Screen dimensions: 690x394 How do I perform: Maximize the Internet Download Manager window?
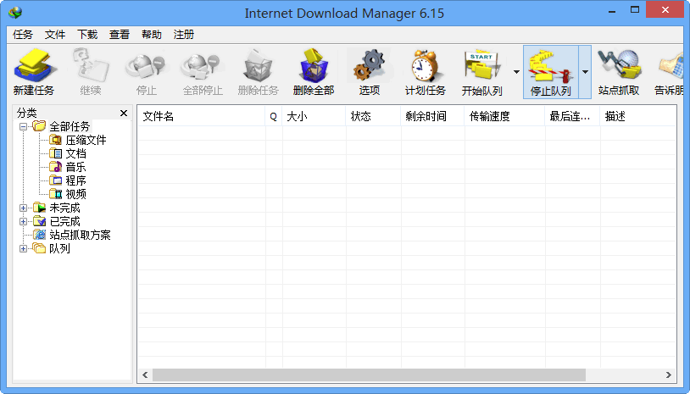pos(635,9)
